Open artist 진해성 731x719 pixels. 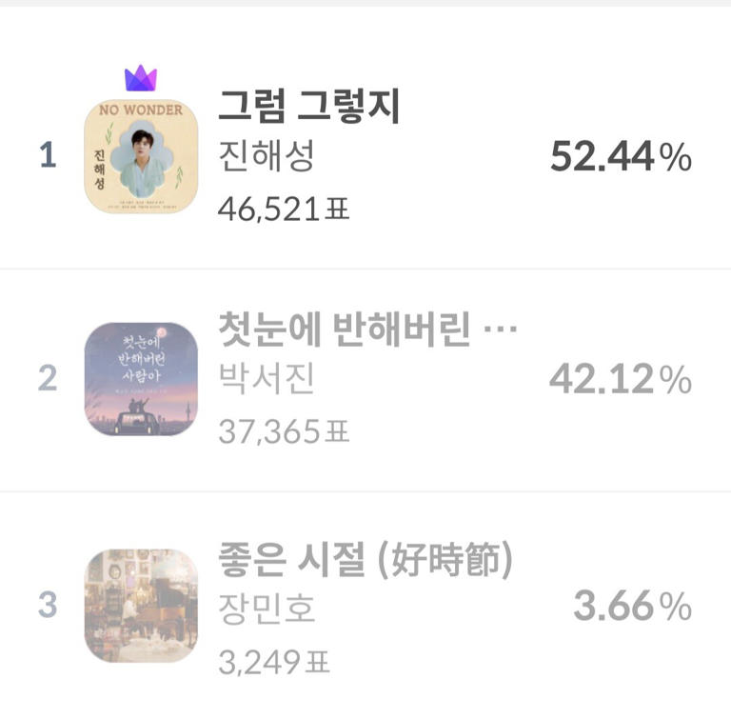tap(267, 156)
